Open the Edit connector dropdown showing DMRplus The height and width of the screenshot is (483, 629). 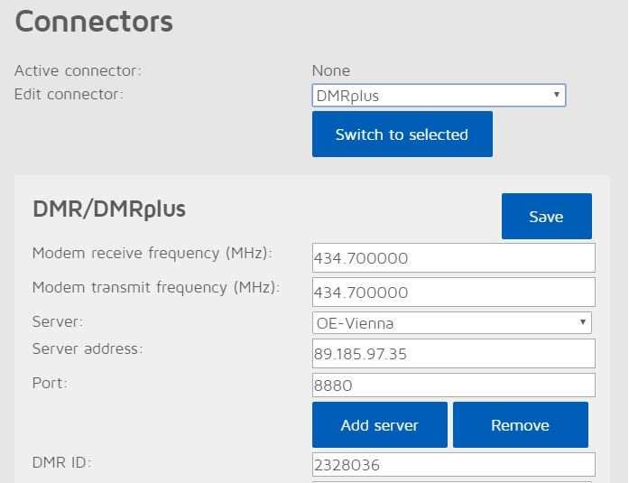pyautogui.click(x=439, y=96)
